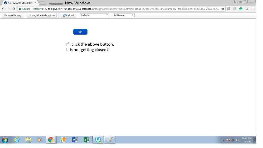Click the first extension icon after star
This screenshot has width=263, height=148.
click(x=229, y=9)
